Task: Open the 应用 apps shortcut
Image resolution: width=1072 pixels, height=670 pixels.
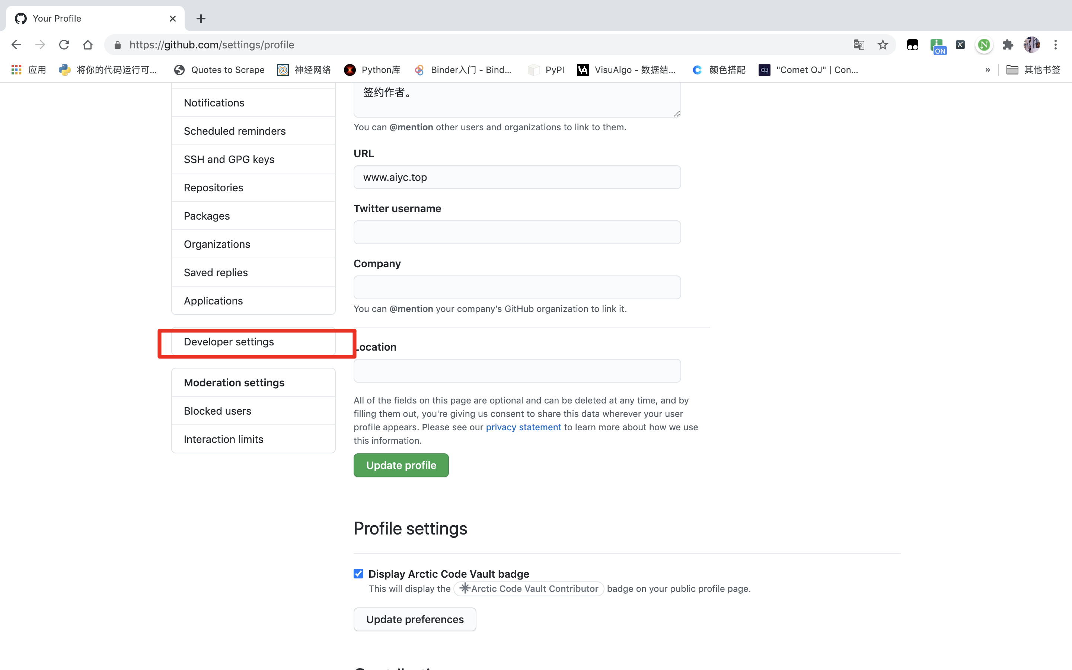Action: (29, 70)
